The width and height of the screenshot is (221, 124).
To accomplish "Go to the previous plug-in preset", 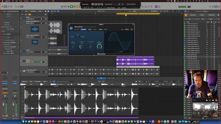I will point(75,29).
